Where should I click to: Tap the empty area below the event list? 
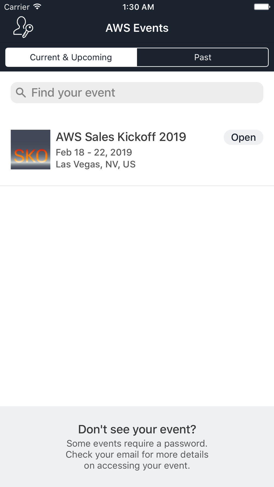pyautogui.click(x=137, y=296)
